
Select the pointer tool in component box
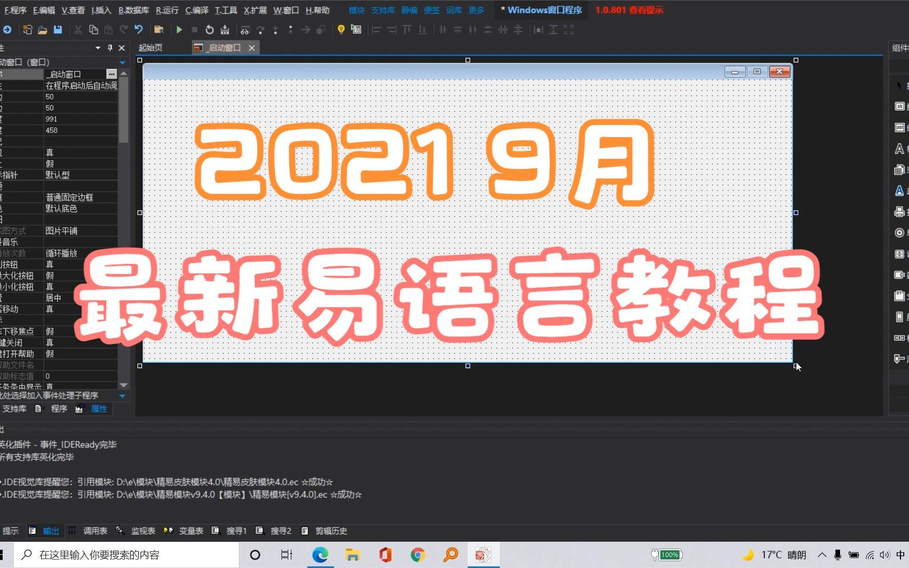(x=900, y=85)
